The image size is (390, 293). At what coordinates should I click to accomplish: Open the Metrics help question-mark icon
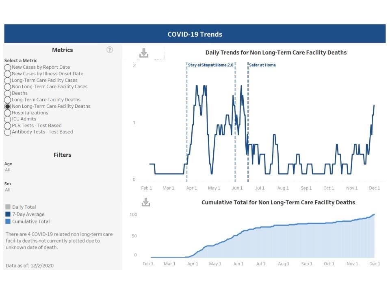(110, 50)
